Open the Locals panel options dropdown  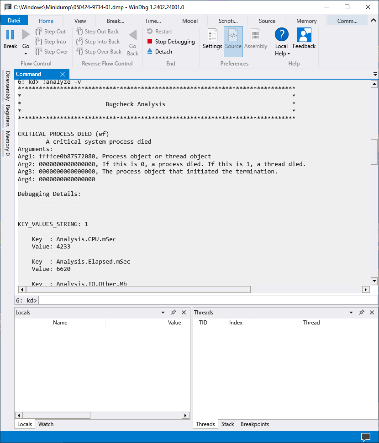(x=163, y=313)
